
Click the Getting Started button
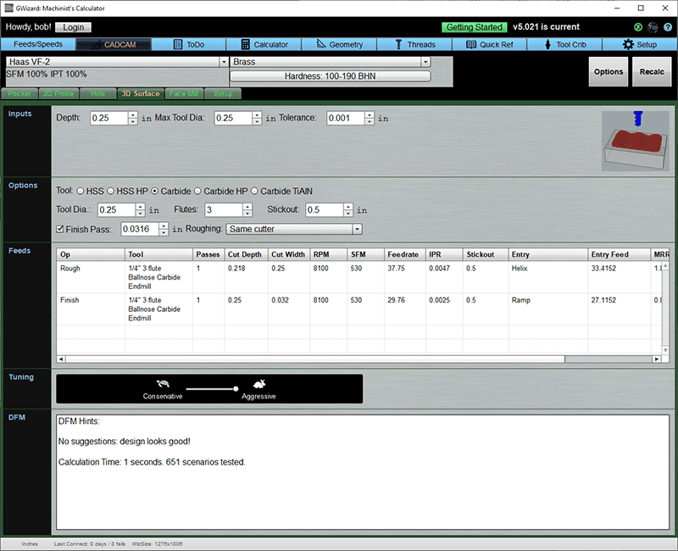pos(474,26)
